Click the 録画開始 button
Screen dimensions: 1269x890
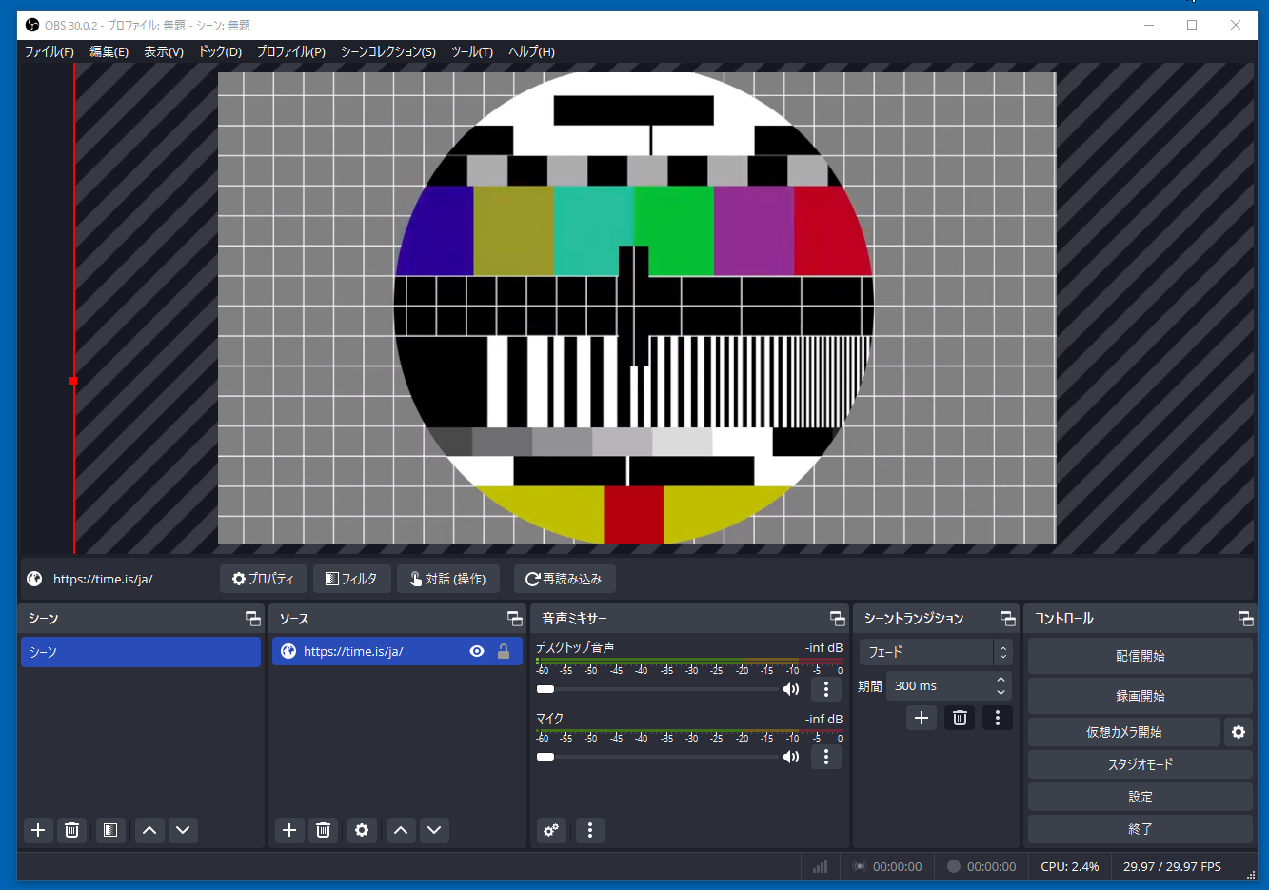click(x=1140, y=696)
